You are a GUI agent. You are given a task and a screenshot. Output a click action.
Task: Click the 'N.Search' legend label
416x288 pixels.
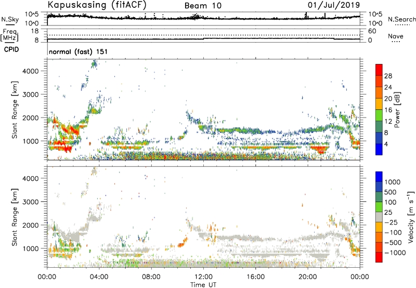pyautogui.click(x=402, y=19)
